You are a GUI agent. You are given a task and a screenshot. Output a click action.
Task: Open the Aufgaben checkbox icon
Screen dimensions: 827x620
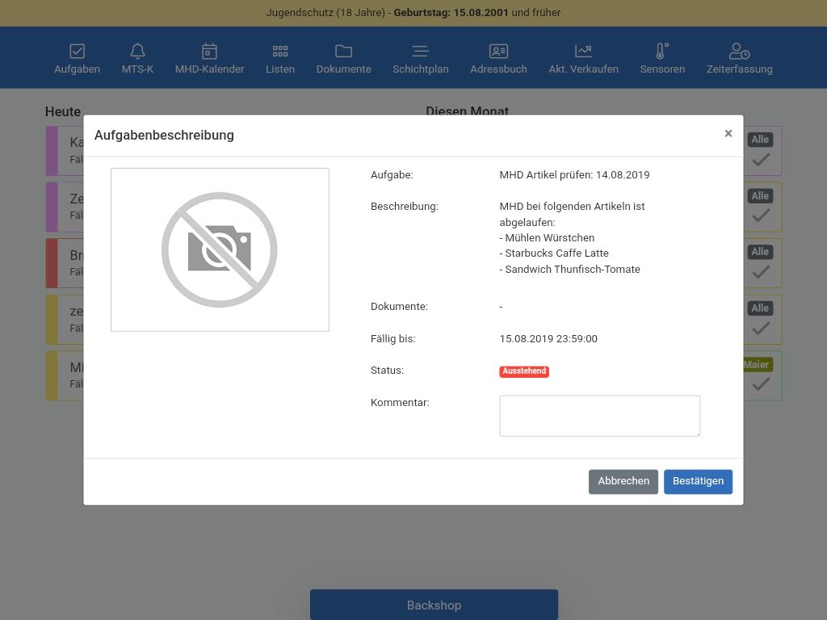pyautogui.click(x=77, y=52)
